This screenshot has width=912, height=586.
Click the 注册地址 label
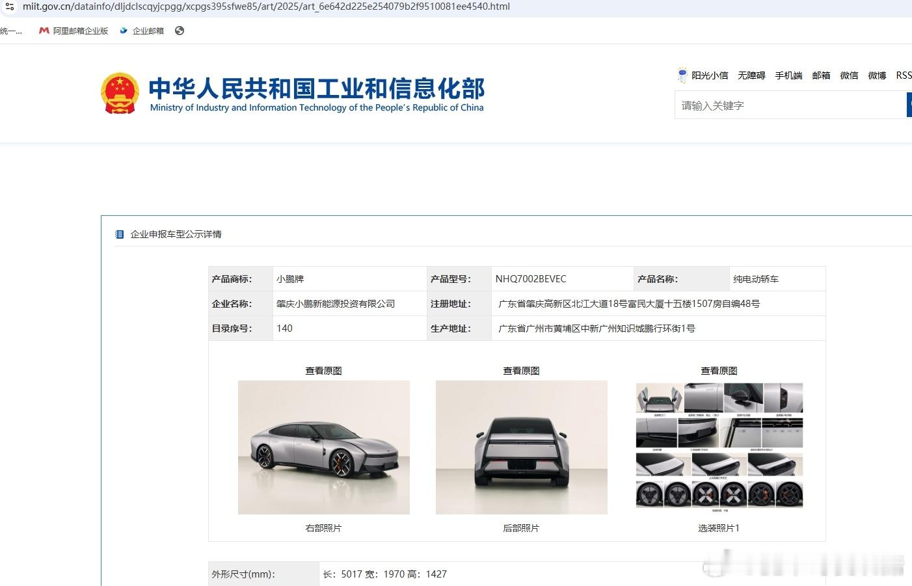tap(451, 304)
